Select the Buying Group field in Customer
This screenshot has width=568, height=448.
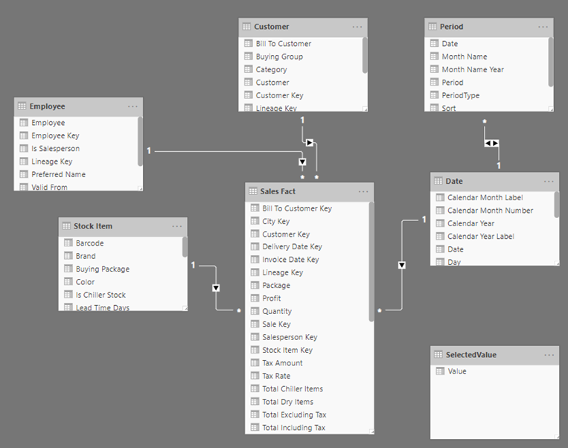[x=279, y=57]
